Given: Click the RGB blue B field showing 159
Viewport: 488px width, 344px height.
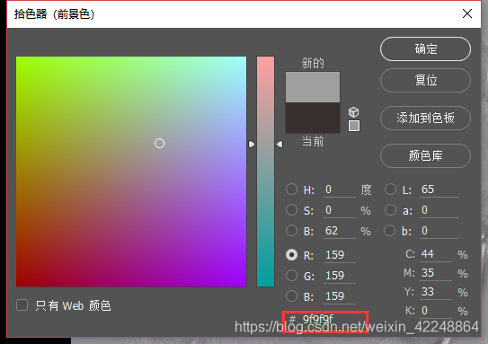Looking at the screenshot, I should click(340, 296).
